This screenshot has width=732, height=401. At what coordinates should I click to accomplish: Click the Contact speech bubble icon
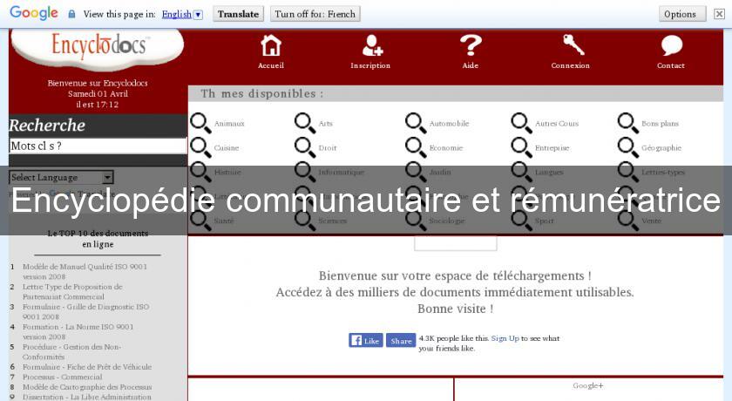pyautogui.click(x=671, y=45)
